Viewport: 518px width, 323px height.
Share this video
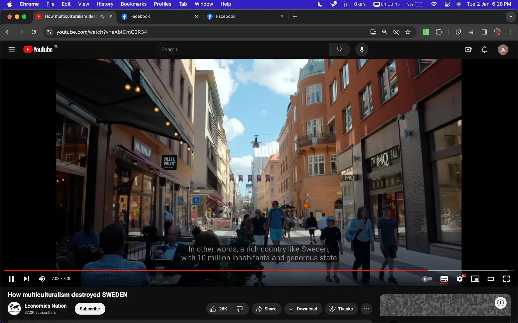pos(266,309)
